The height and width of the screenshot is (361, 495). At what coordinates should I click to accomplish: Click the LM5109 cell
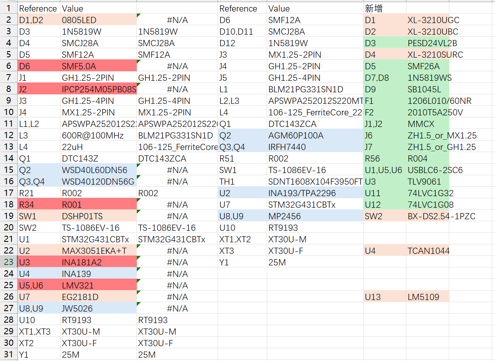pyautogui.click(x=427, y=297)
